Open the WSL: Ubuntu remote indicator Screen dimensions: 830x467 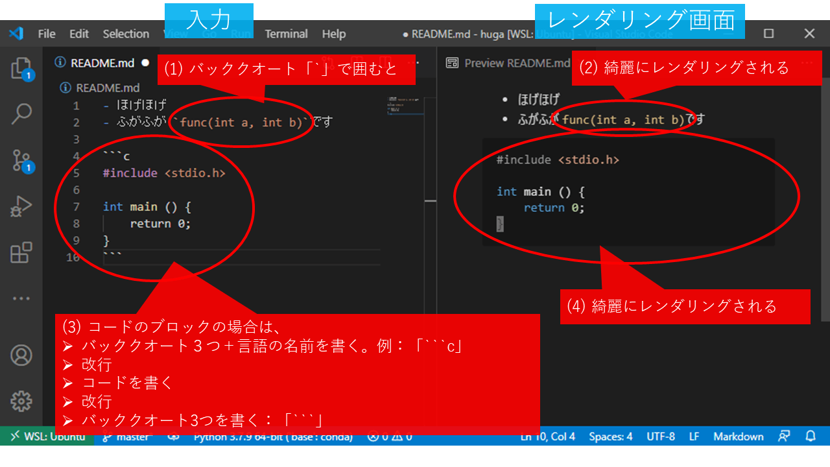click(47, 437)
